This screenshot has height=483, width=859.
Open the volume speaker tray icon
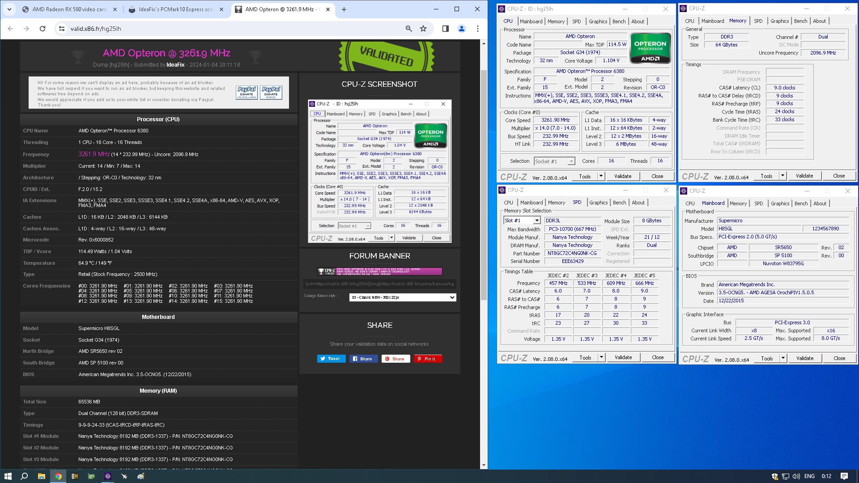(796, 476)
